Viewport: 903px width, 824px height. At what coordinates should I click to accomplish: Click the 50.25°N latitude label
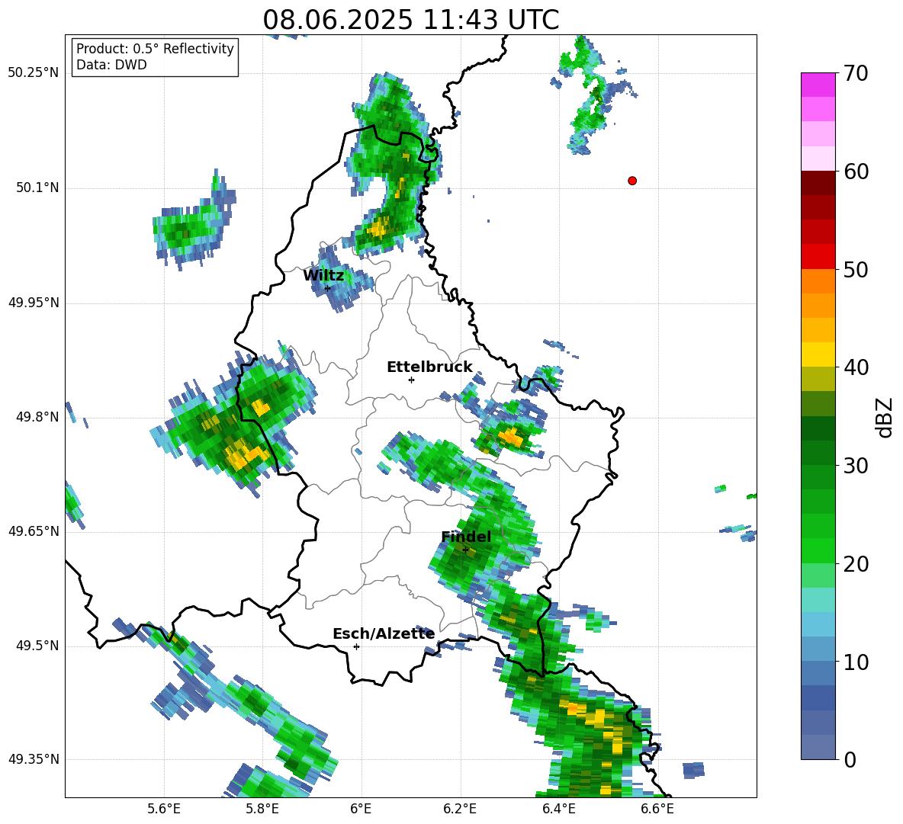point(34,73)
